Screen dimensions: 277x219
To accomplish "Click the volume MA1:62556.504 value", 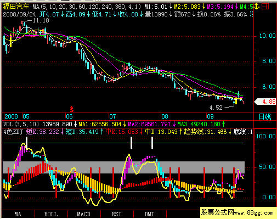I will pos(100,124).
